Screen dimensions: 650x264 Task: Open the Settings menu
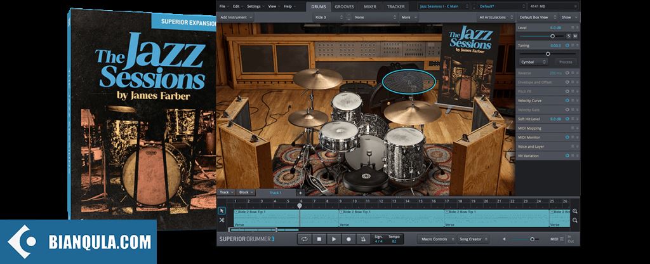pos(255,6)
